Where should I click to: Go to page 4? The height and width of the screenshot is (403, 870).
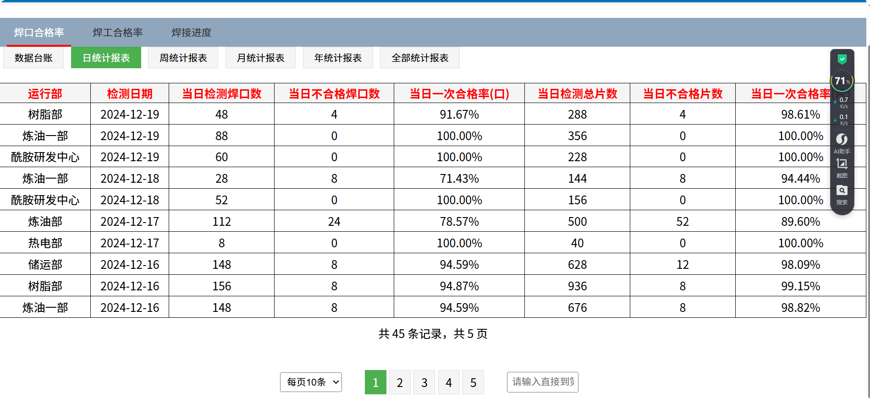coord(449,382)
